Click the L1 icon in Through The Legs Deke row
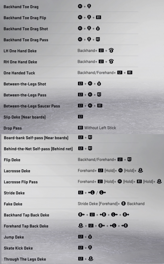 81,259
